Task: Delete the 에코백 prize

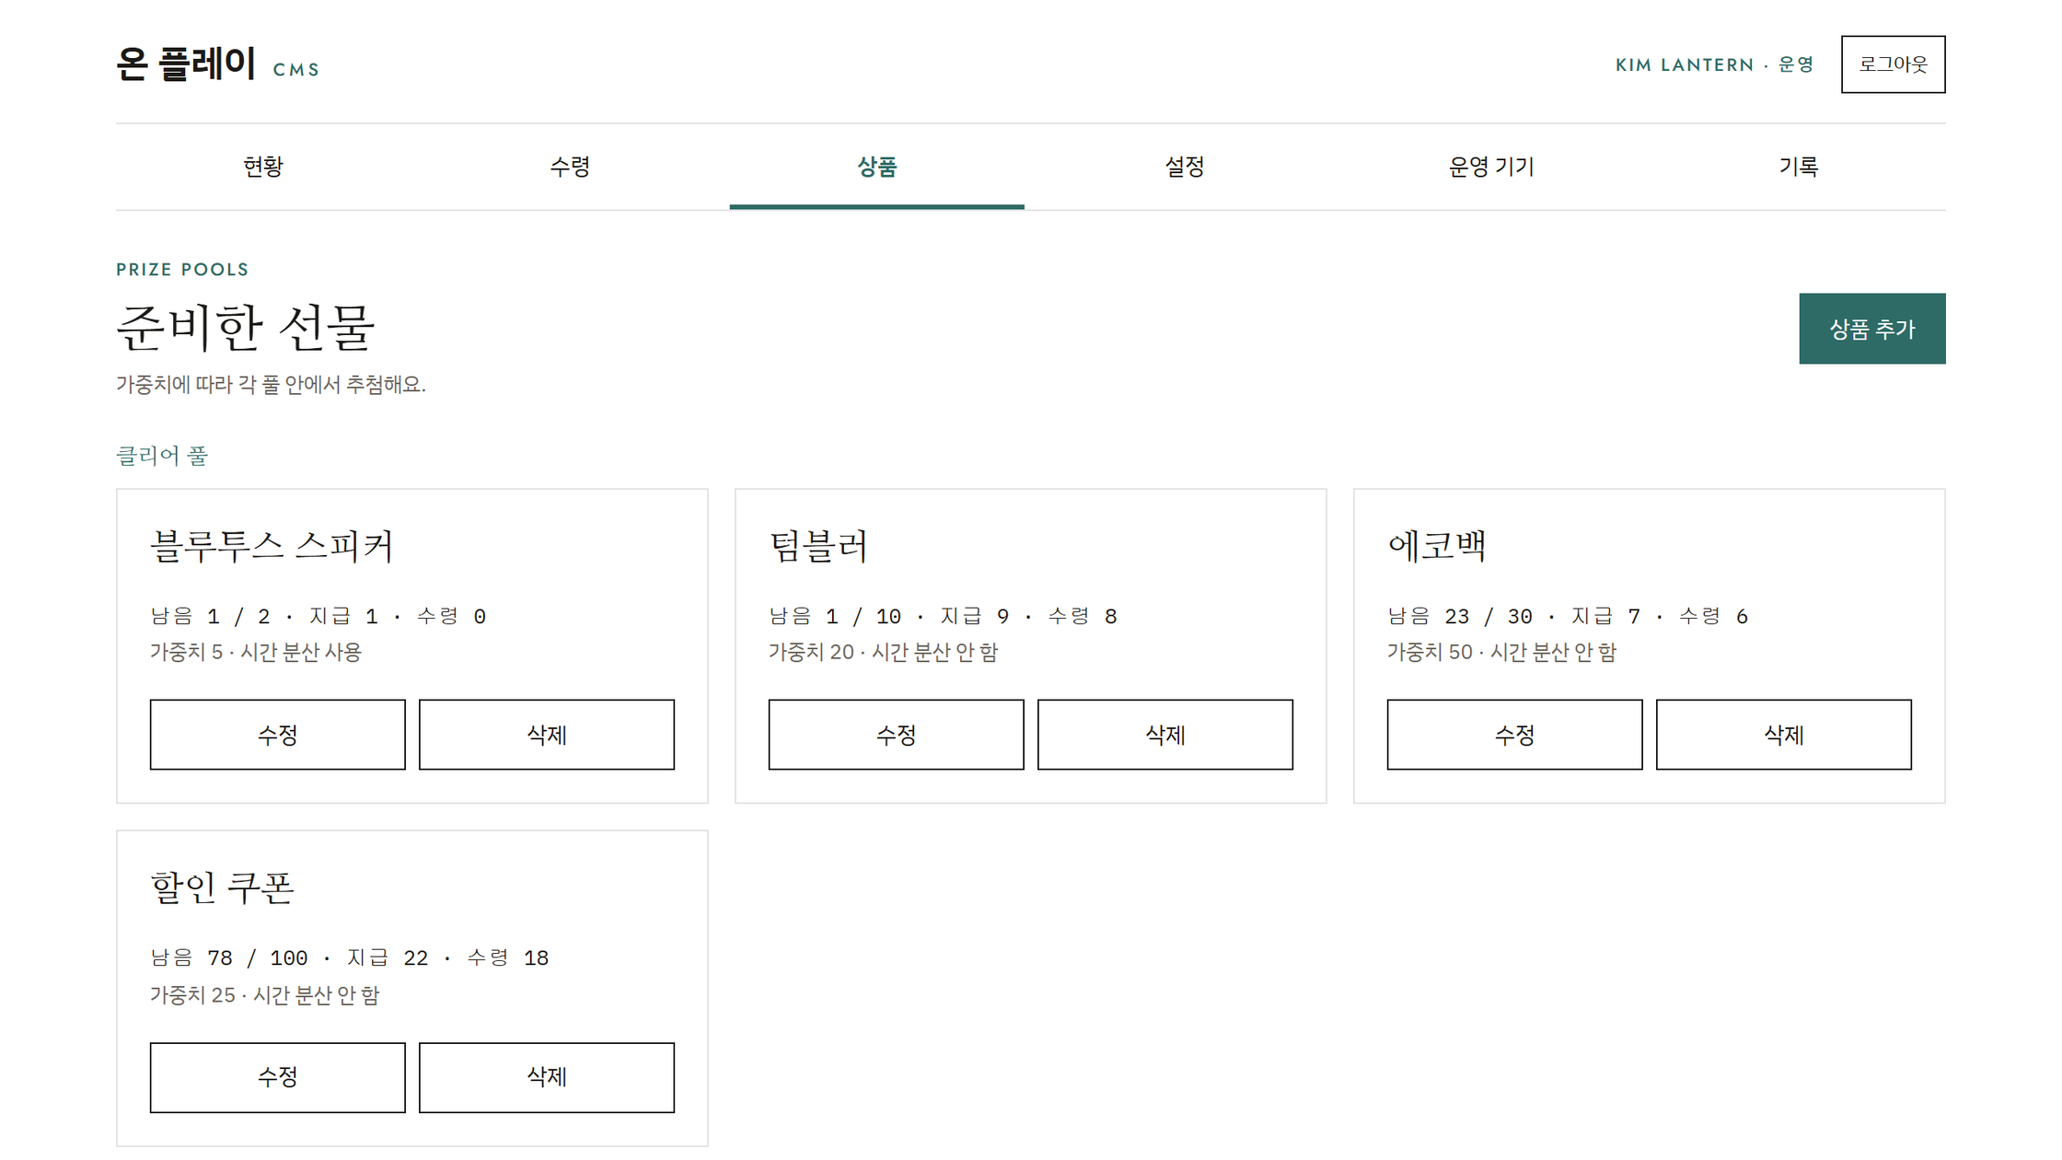Action: [x=1784, y=735]
